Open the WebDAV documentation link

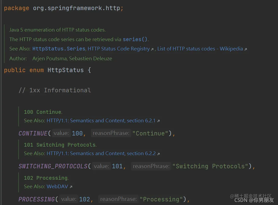pos(57,186)
